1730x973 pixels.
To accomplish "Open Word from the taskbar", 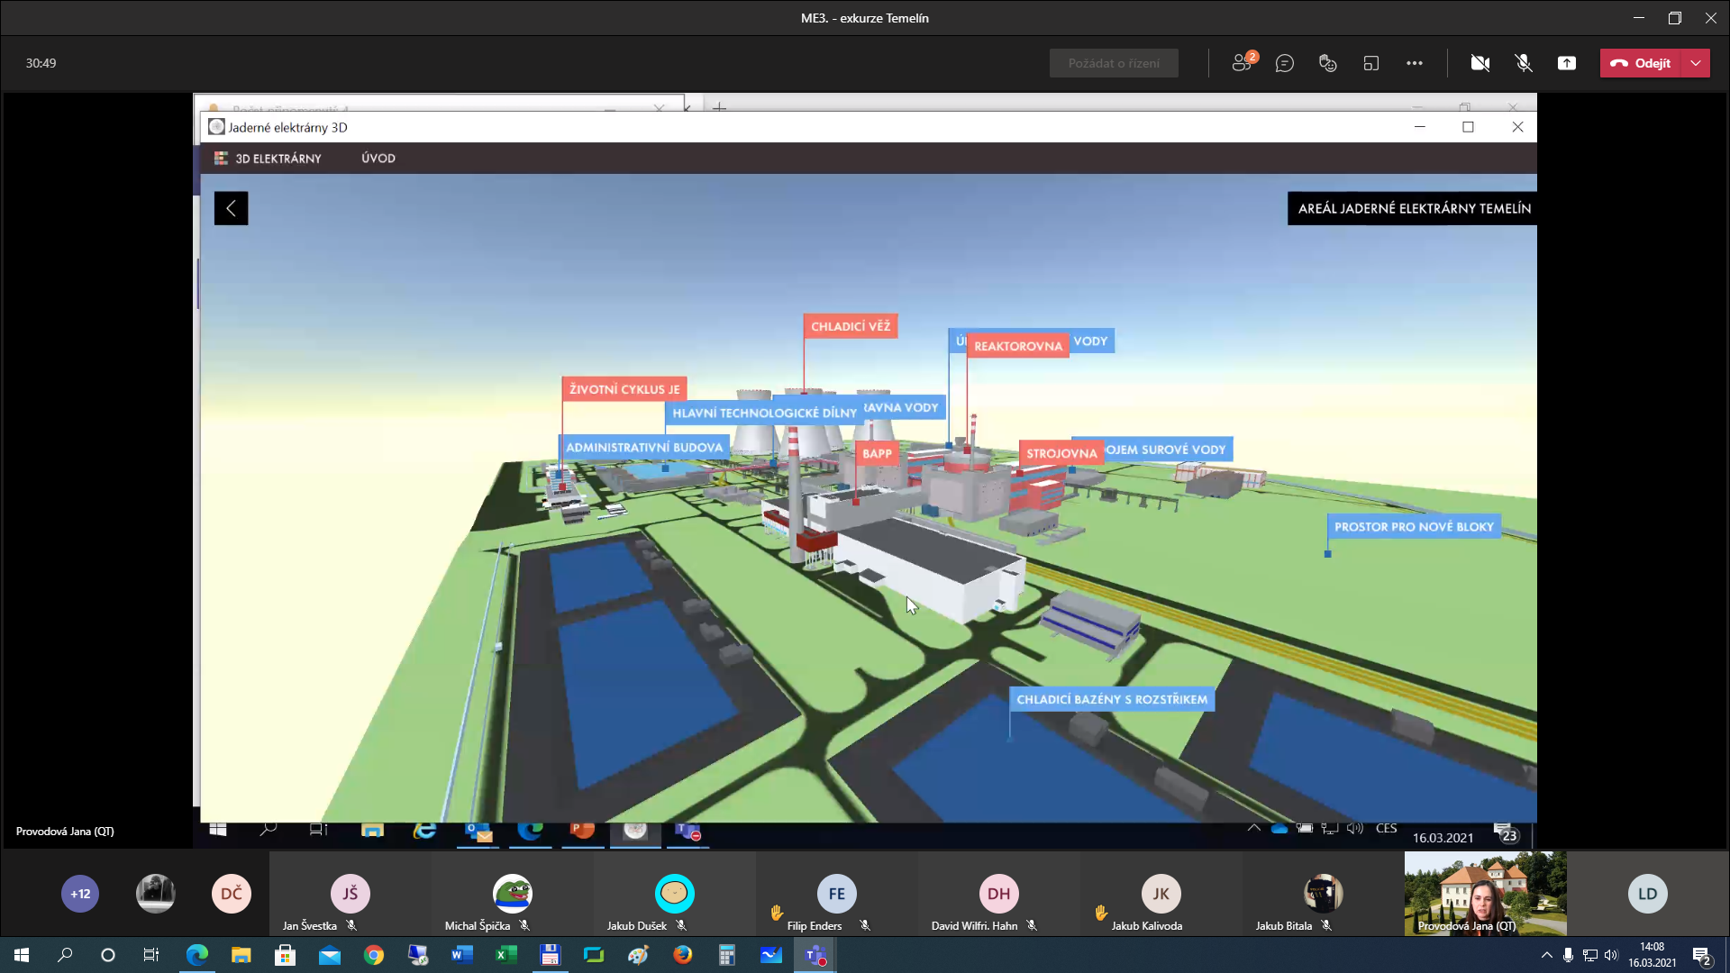I will [x=461, y=955].
